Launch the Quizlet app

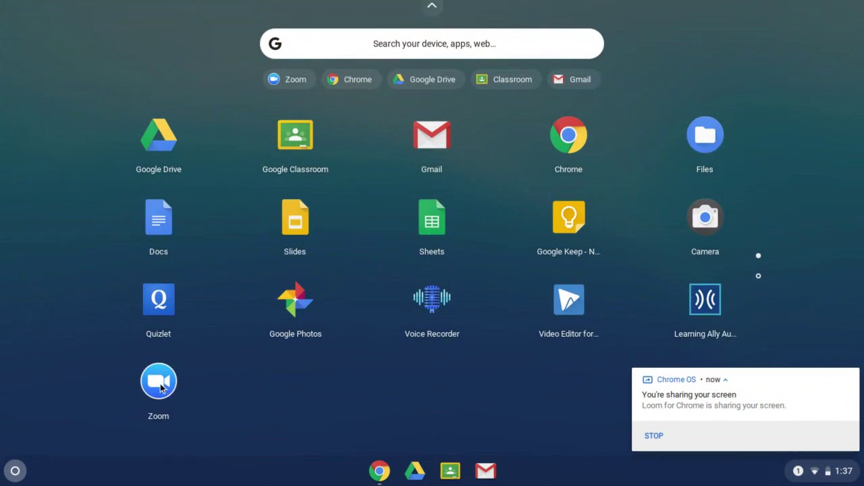click(159, 300)
